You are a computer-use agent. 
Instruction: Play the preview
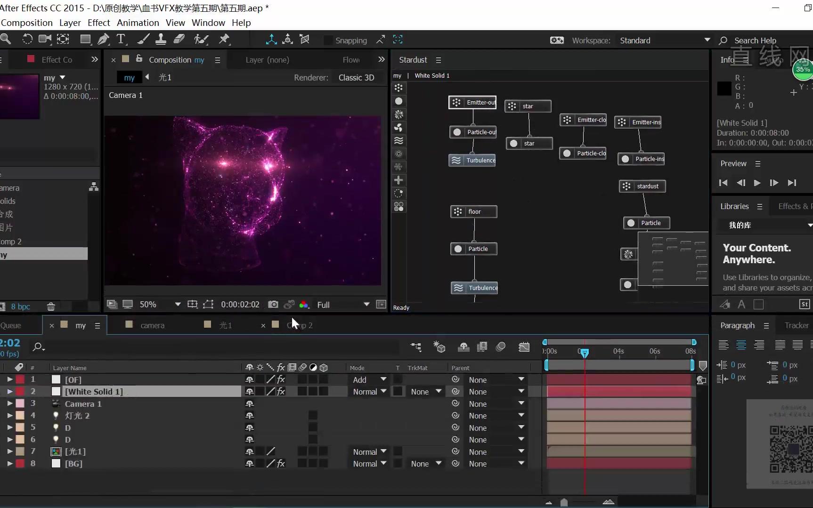(757, 183)
